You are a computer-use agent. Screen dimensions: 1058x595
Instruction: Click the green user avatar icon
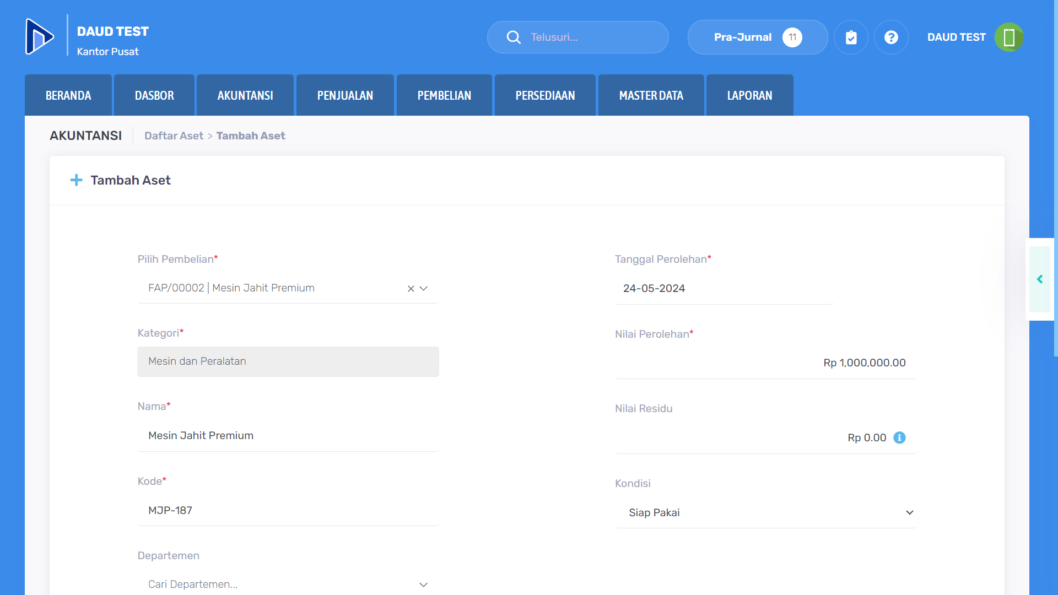point(1009,37)
